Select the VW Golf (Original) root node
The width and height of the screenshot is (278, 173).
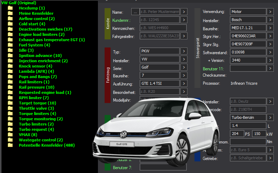pos(19,3)
